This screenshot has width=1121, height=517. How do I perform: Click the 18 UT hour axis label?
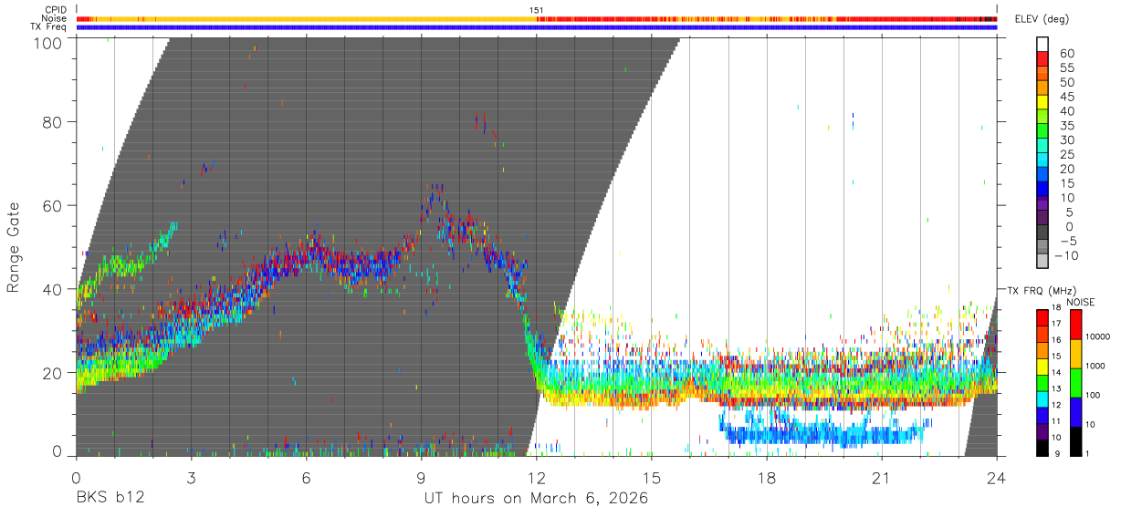tap(767, 479)
